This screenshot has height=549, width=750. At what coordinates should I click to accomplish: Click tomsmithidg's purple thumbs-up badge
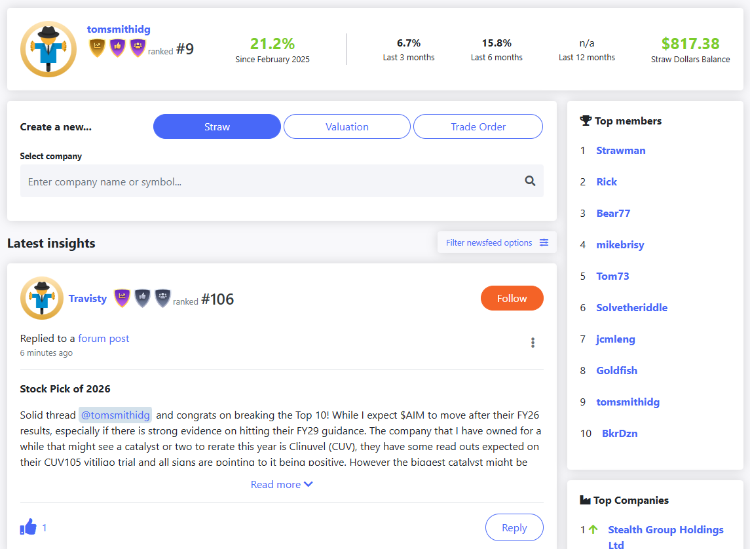pyautogui.click(x=117, y=48)
